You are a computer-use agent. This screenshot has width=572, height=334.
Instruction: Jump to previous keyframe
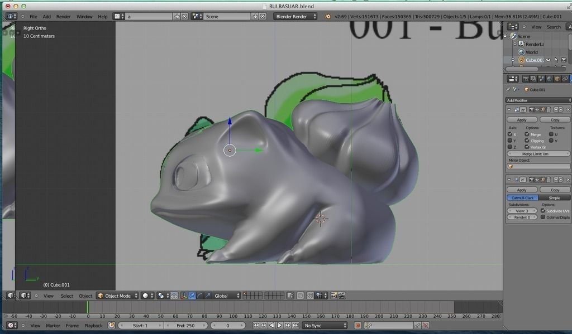pyautogui.click(x=264, y=325)
